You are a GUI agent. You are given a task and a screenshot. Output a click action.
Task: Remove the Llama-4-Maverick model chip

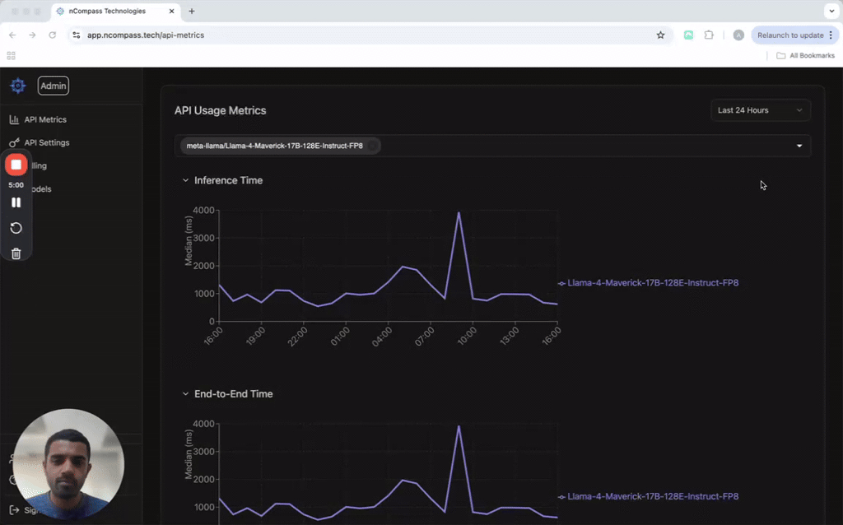(372, 146)
